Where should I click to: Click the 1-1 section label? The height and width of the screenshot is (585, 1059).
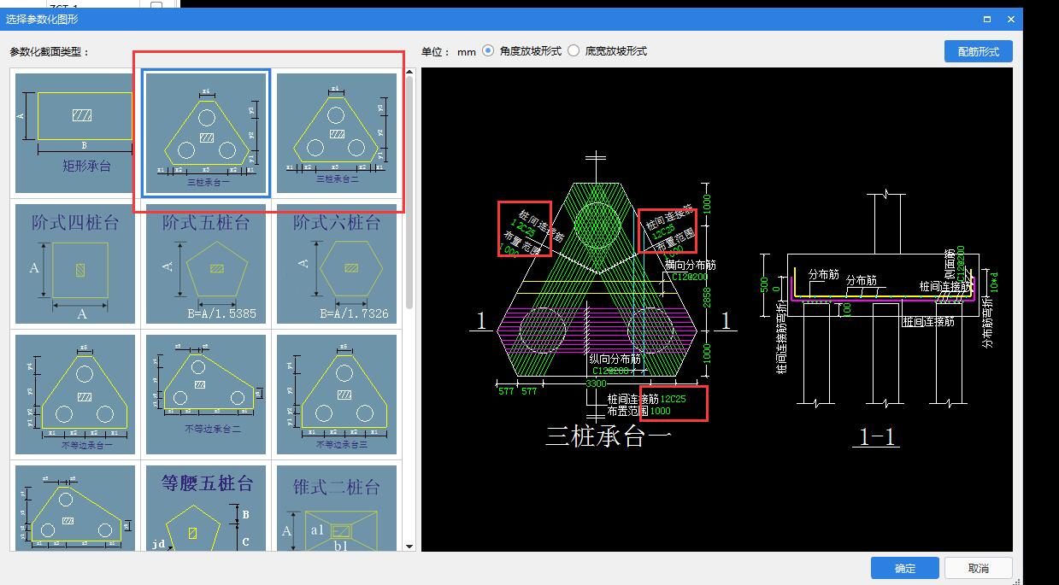(x=876, y=438)
